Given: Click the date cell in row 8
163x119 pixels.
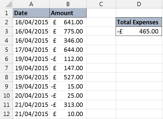Looking at the screenshot, I should pyautogui.click(x=31, y=77).
